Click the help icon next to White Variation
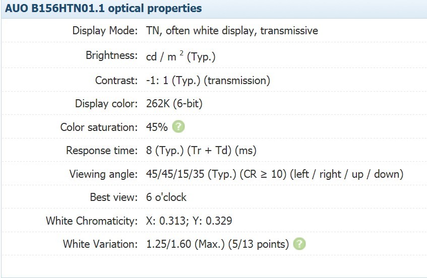427x278 pixels. (299, 244)
